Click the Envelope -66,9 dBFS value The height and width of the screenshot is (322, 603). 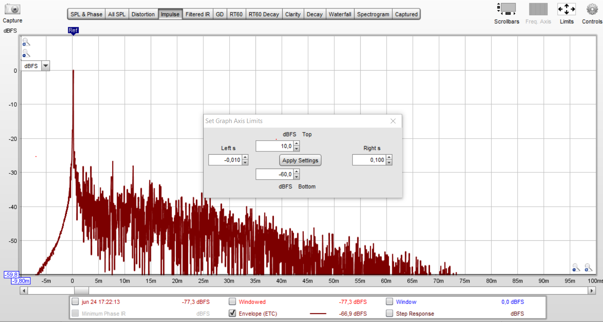(353, 314)
